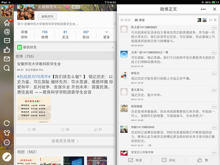Image resolution: width=220 pixels, height=165 pixels.
Task: Open the three-dot menu in 微博正文 header
Action: tap(203, 9)
